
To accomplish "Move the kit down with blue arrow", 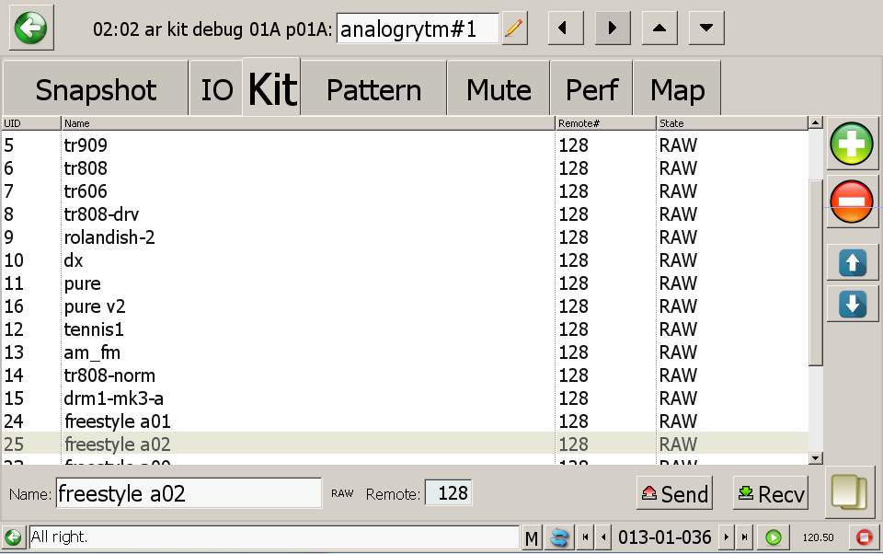I will pyautogui.click(x=853, y=304).
